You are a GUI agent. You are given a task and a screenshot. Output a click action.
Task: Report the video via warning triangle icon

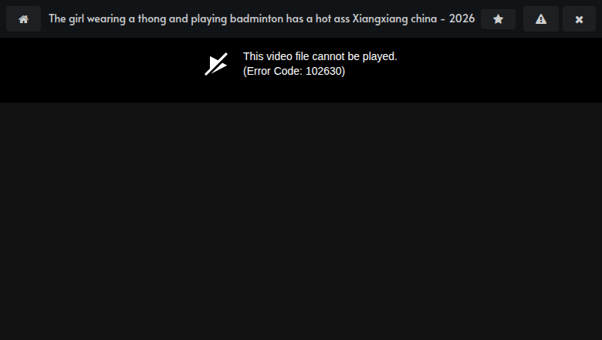(x=540, y=19)
